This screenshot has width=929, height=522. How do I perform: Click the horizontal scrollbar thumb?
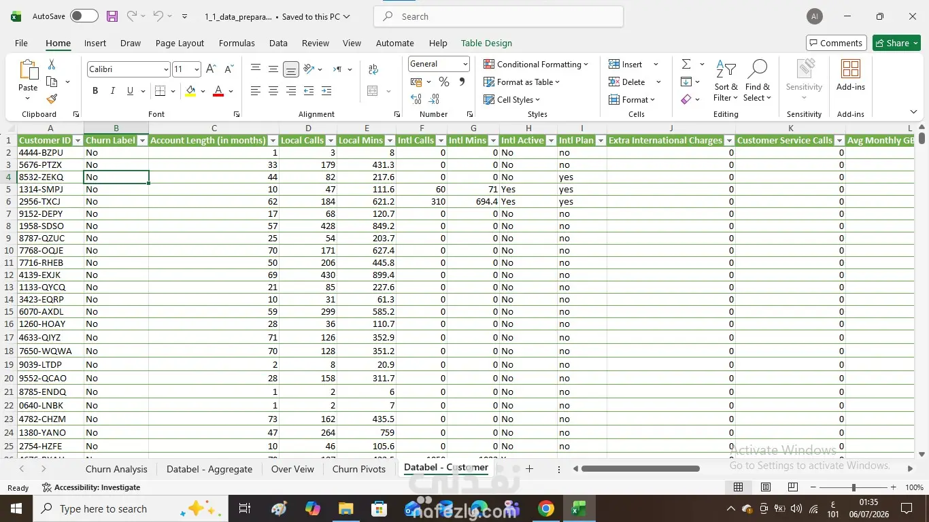point(640,468)
